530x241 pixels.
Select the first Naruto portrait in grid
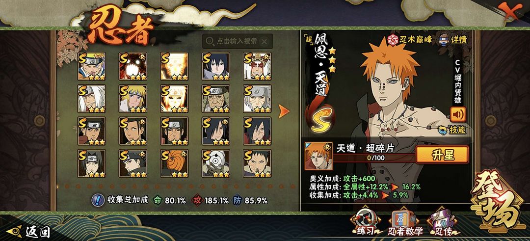[92, 66]
